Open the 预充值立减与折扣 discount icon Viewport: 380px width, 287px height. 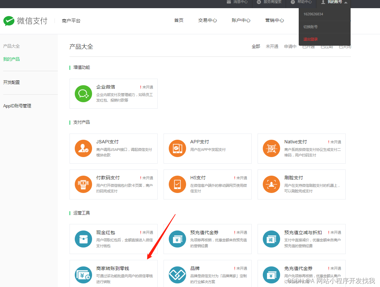pyautogui.click(x=271, y=239)
